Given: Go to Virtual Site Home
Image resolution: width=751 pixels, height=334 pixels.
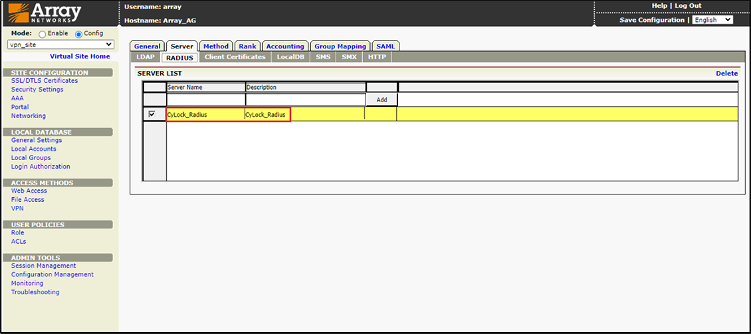Looking at the screenshot, I should tap(80, 56).
